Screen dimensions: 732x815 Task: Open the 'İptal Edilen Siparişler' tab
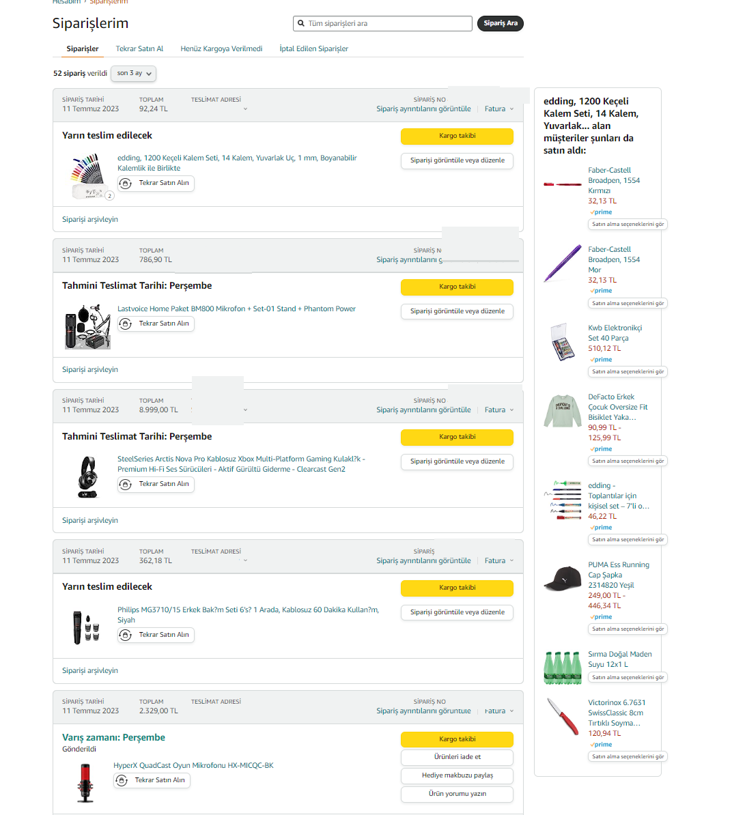pyautogui.click(x=313, y=49)
